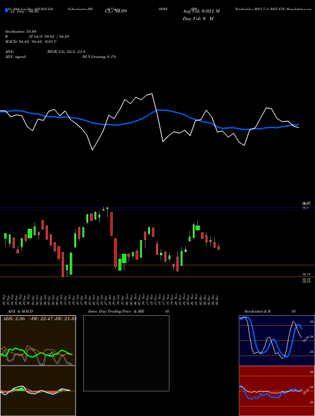This screenshot has height=416, width=315.
Task: Open the blue Stochastics chart thumbnail
Action: (277, 340)
